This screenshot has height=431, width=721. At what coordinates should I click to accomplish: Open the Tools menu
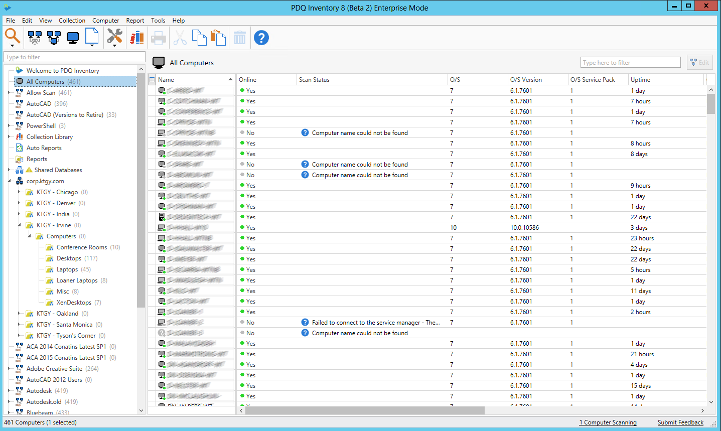(x=158, y=20)
